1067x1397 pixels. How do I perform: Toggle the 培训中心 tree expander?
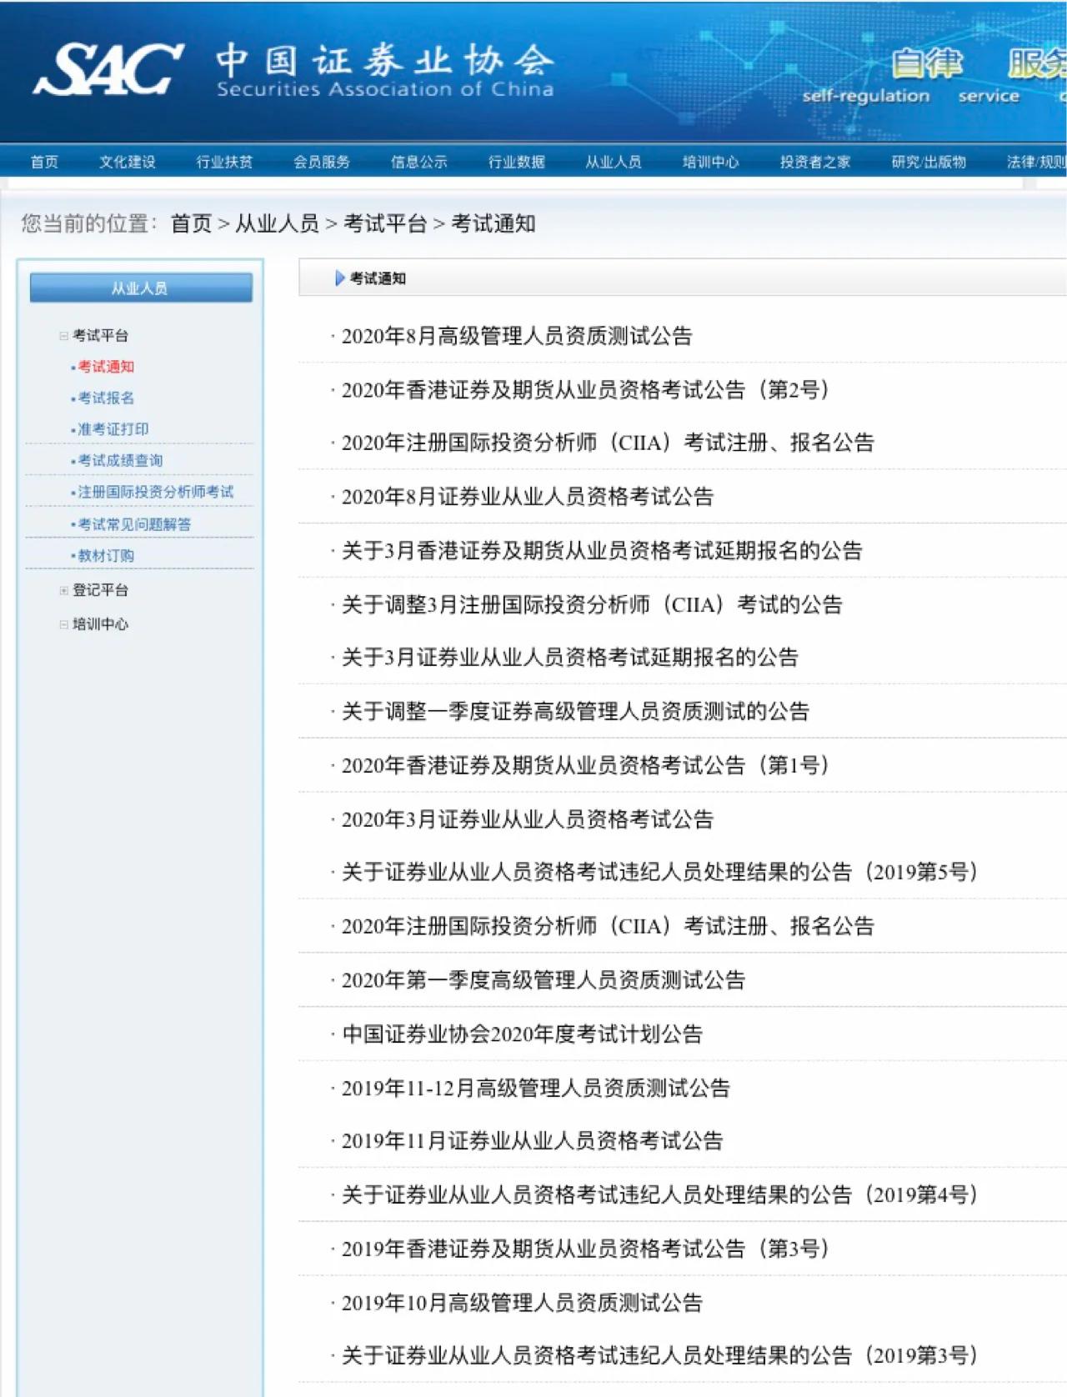point(63,624)
